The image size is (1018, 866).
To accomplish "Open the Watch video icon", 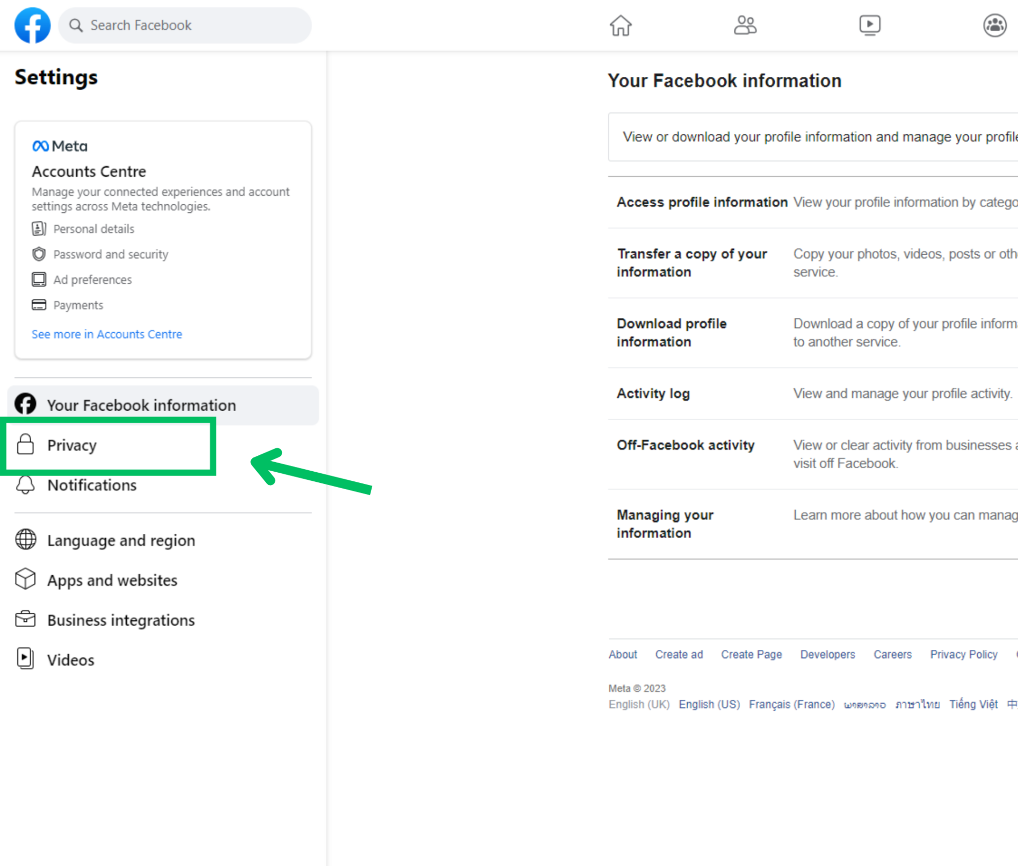I will pos(870,25).
